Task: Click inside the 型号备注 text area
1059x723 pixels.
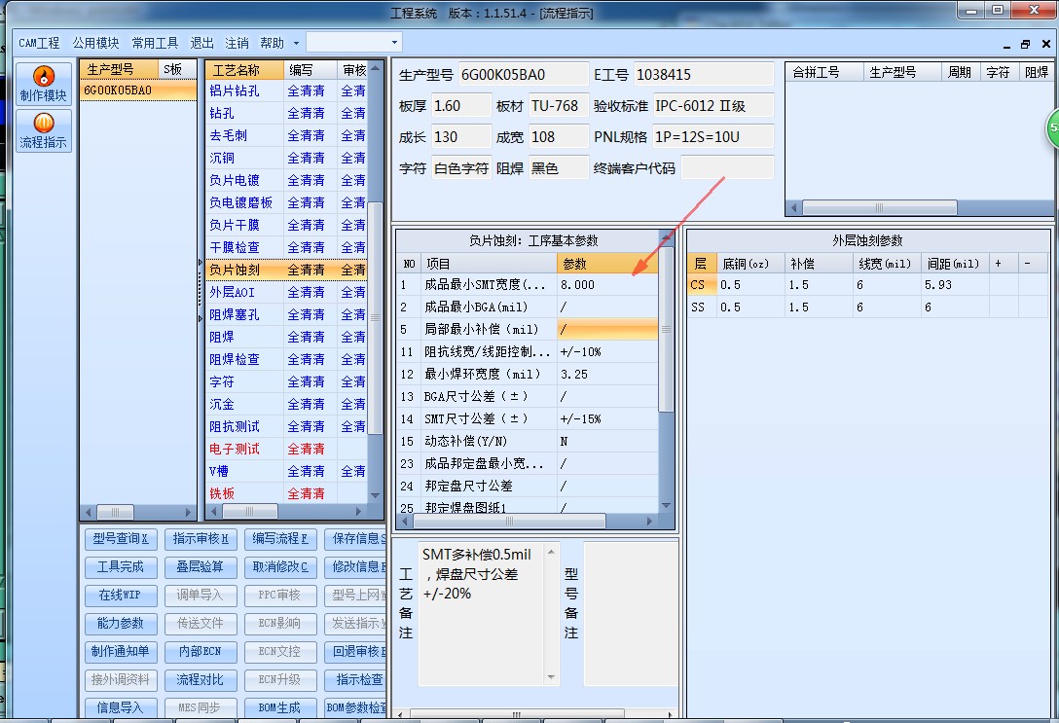Action: click(631, 614)
